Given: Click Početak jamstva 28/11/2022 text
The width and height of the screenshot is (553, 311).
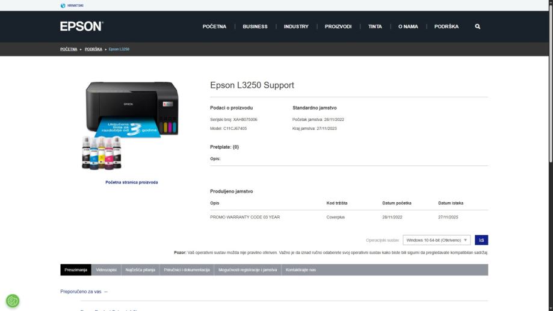Looking at the screenshot, I should point(318,120).
